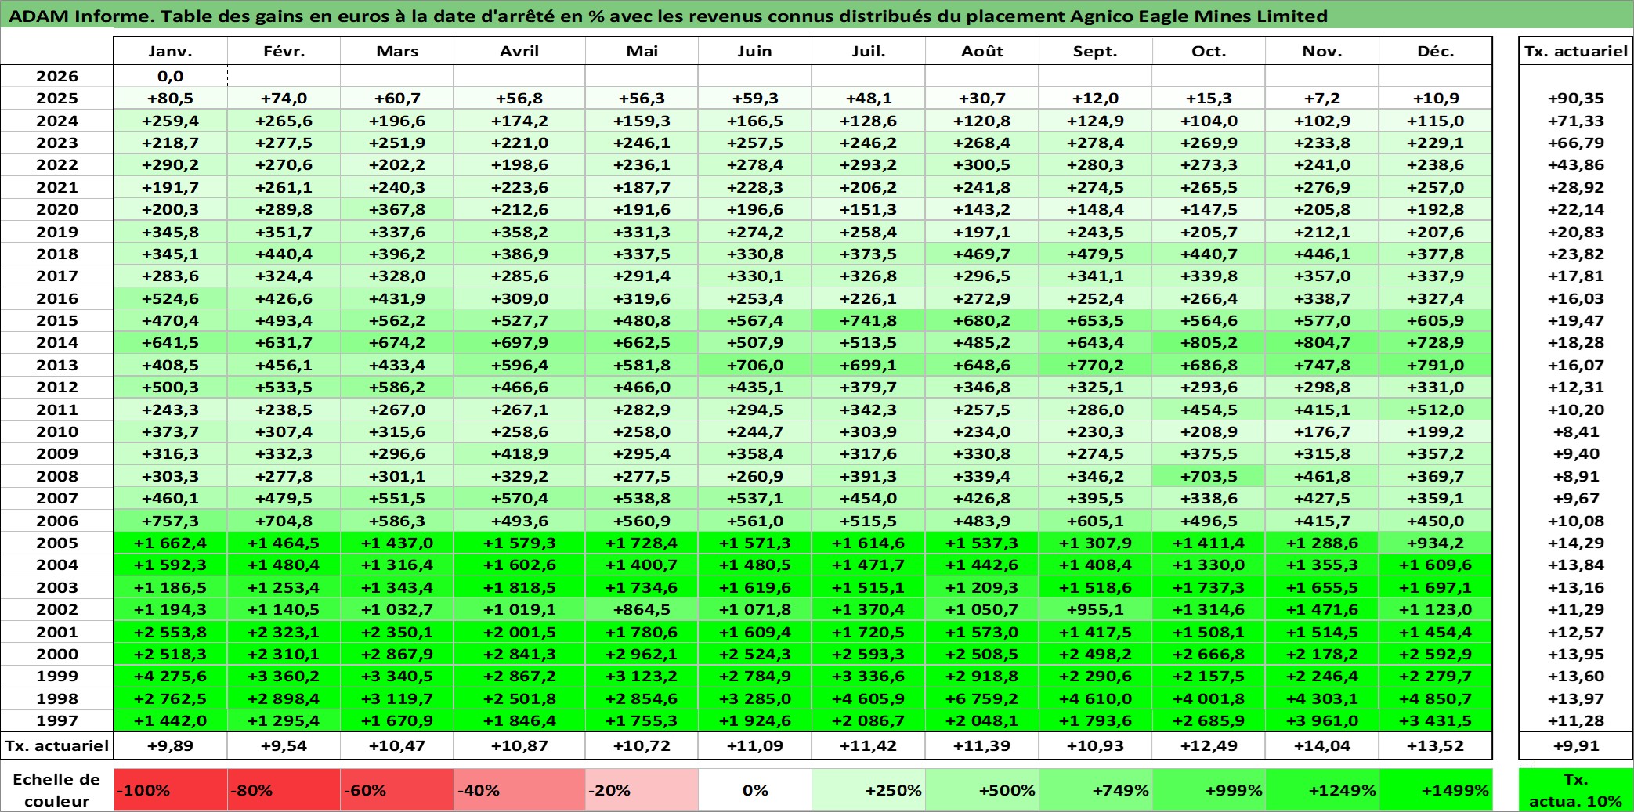The width and height of the screenshot is (1634, 812).
Task: Click cell value +703,5
Action: [1209, 476]
